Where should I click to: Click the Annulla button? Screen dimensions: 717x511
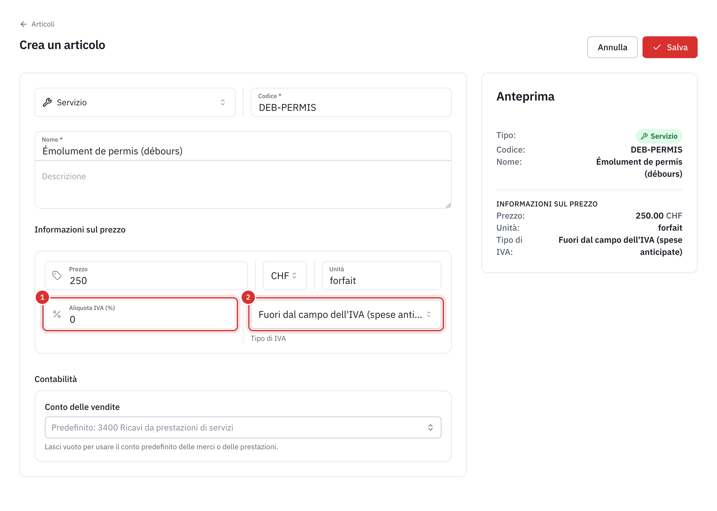[x=612, y=47]
